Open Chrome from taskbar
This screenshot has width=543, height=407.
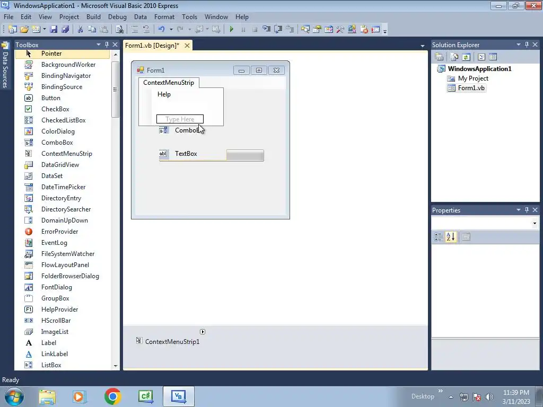(x=112, y=396)
